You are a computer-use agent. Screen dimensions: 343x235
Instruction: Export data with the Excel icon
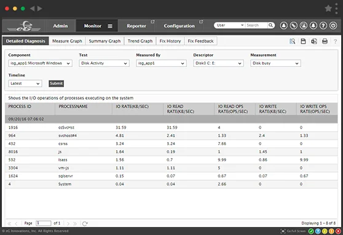click(x=314, y=41)
